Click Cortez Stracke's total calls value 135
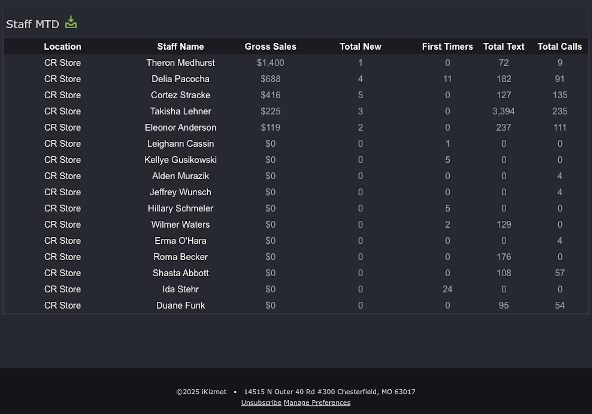Image resolution: width=592 pixels, height=414 pixels. pos(560,95)
